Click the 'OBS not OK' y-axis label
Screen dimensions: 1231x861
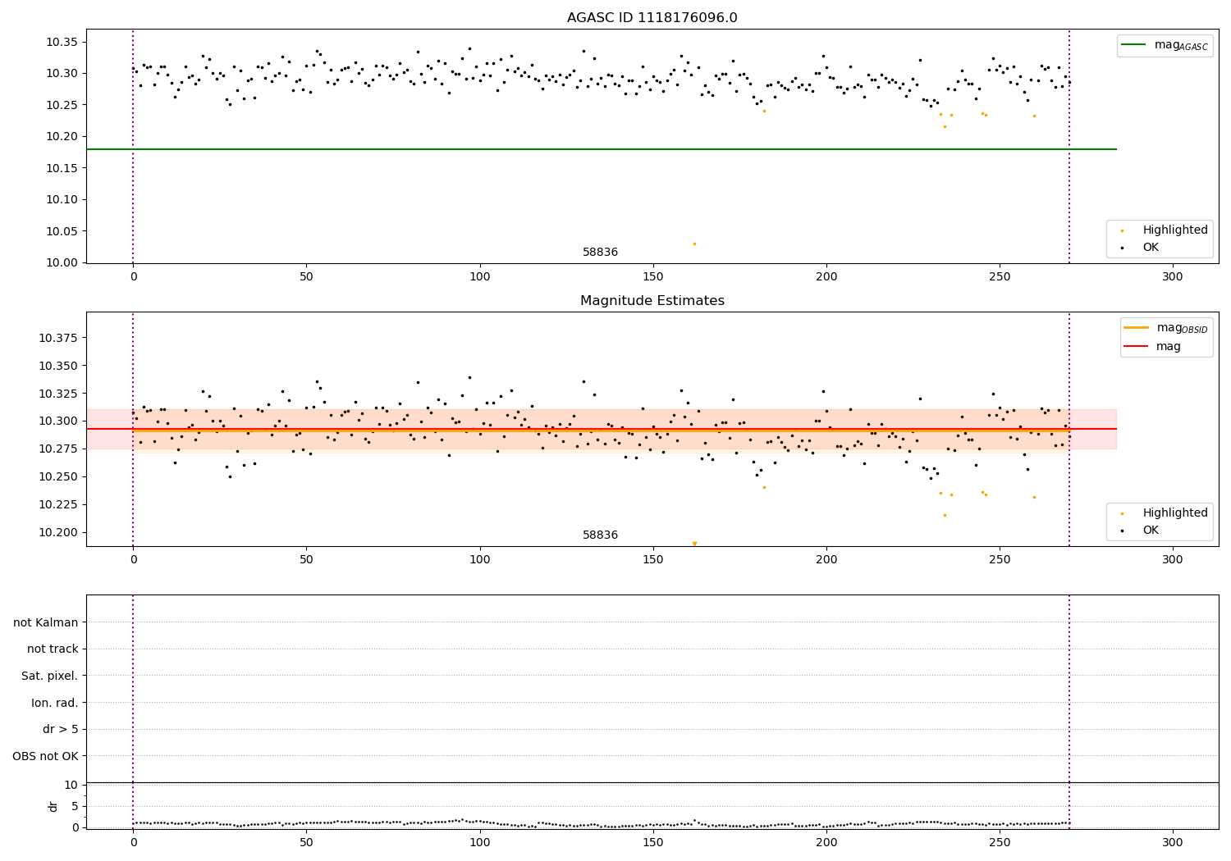[46, 757]
